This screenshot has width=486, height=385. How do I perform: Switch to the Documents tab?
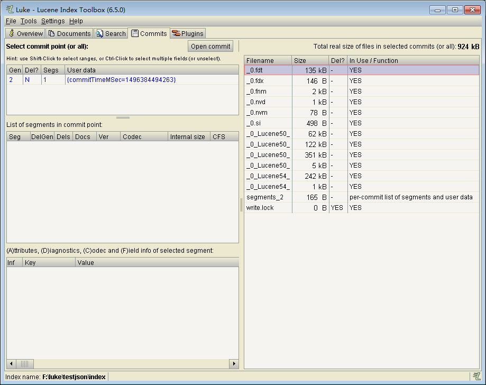coord(70,33)
